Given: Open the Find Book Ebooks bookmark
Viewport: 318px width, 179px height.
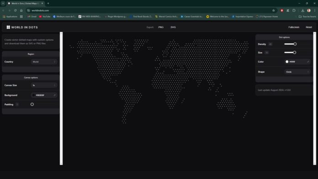Looking at the screenshot, I should coord(141,16).
